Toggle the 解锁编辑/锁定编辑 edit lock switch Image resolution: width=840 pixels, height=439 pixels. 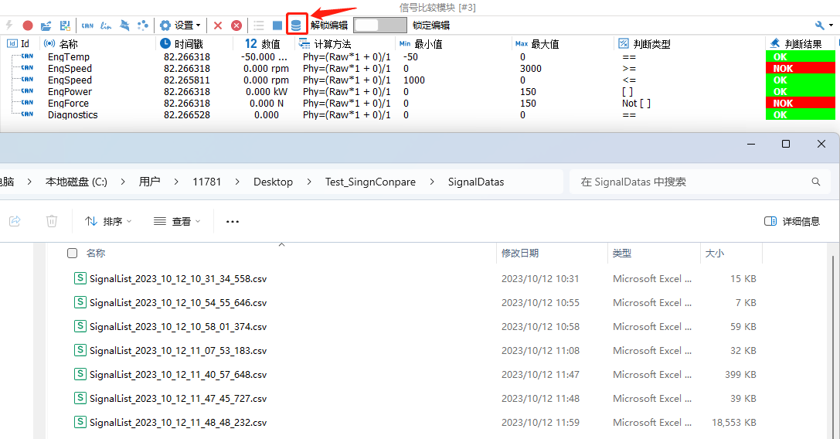coord(380,26)
